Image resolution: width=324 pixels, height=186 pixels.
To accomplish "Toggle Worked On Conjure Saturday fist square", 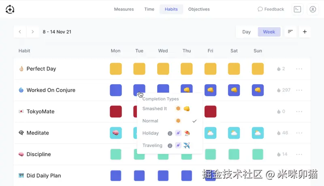I will point(234,90).
